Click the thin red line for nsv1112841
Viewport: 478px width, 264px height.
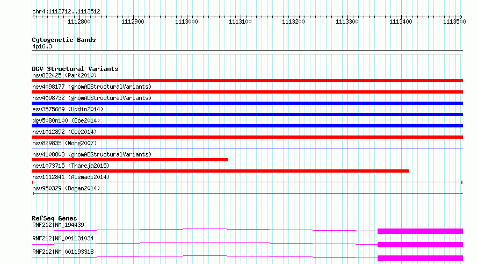pos(247,182)
